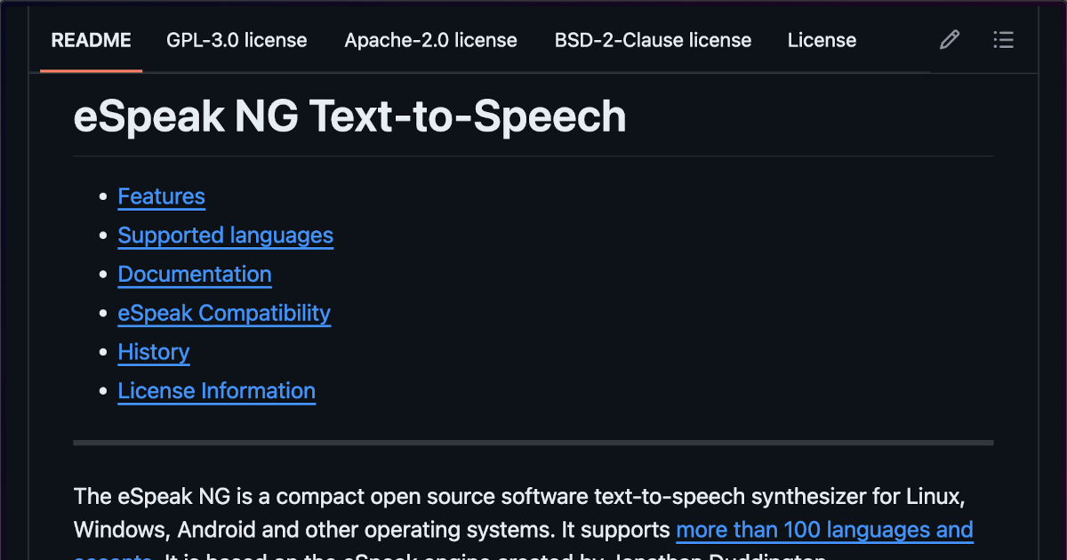Open the eSpeak Compatibility link

tap(223, 314)
